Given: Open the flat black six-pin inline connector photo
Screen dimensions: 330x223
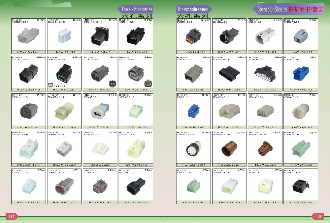Looking at the screenshot, I should (229, 74).
